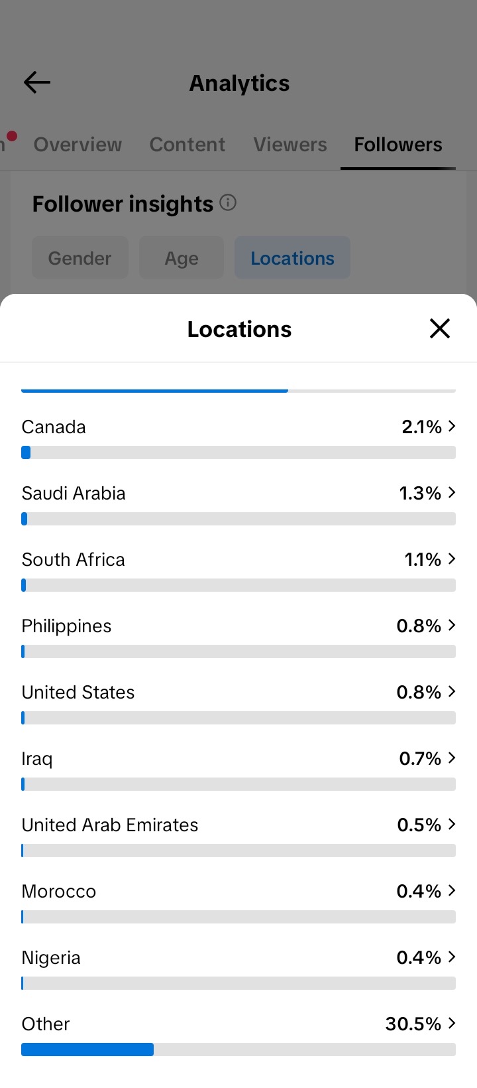
Task: Expand the South Africa chevron arrow
Action: (452, 559)
